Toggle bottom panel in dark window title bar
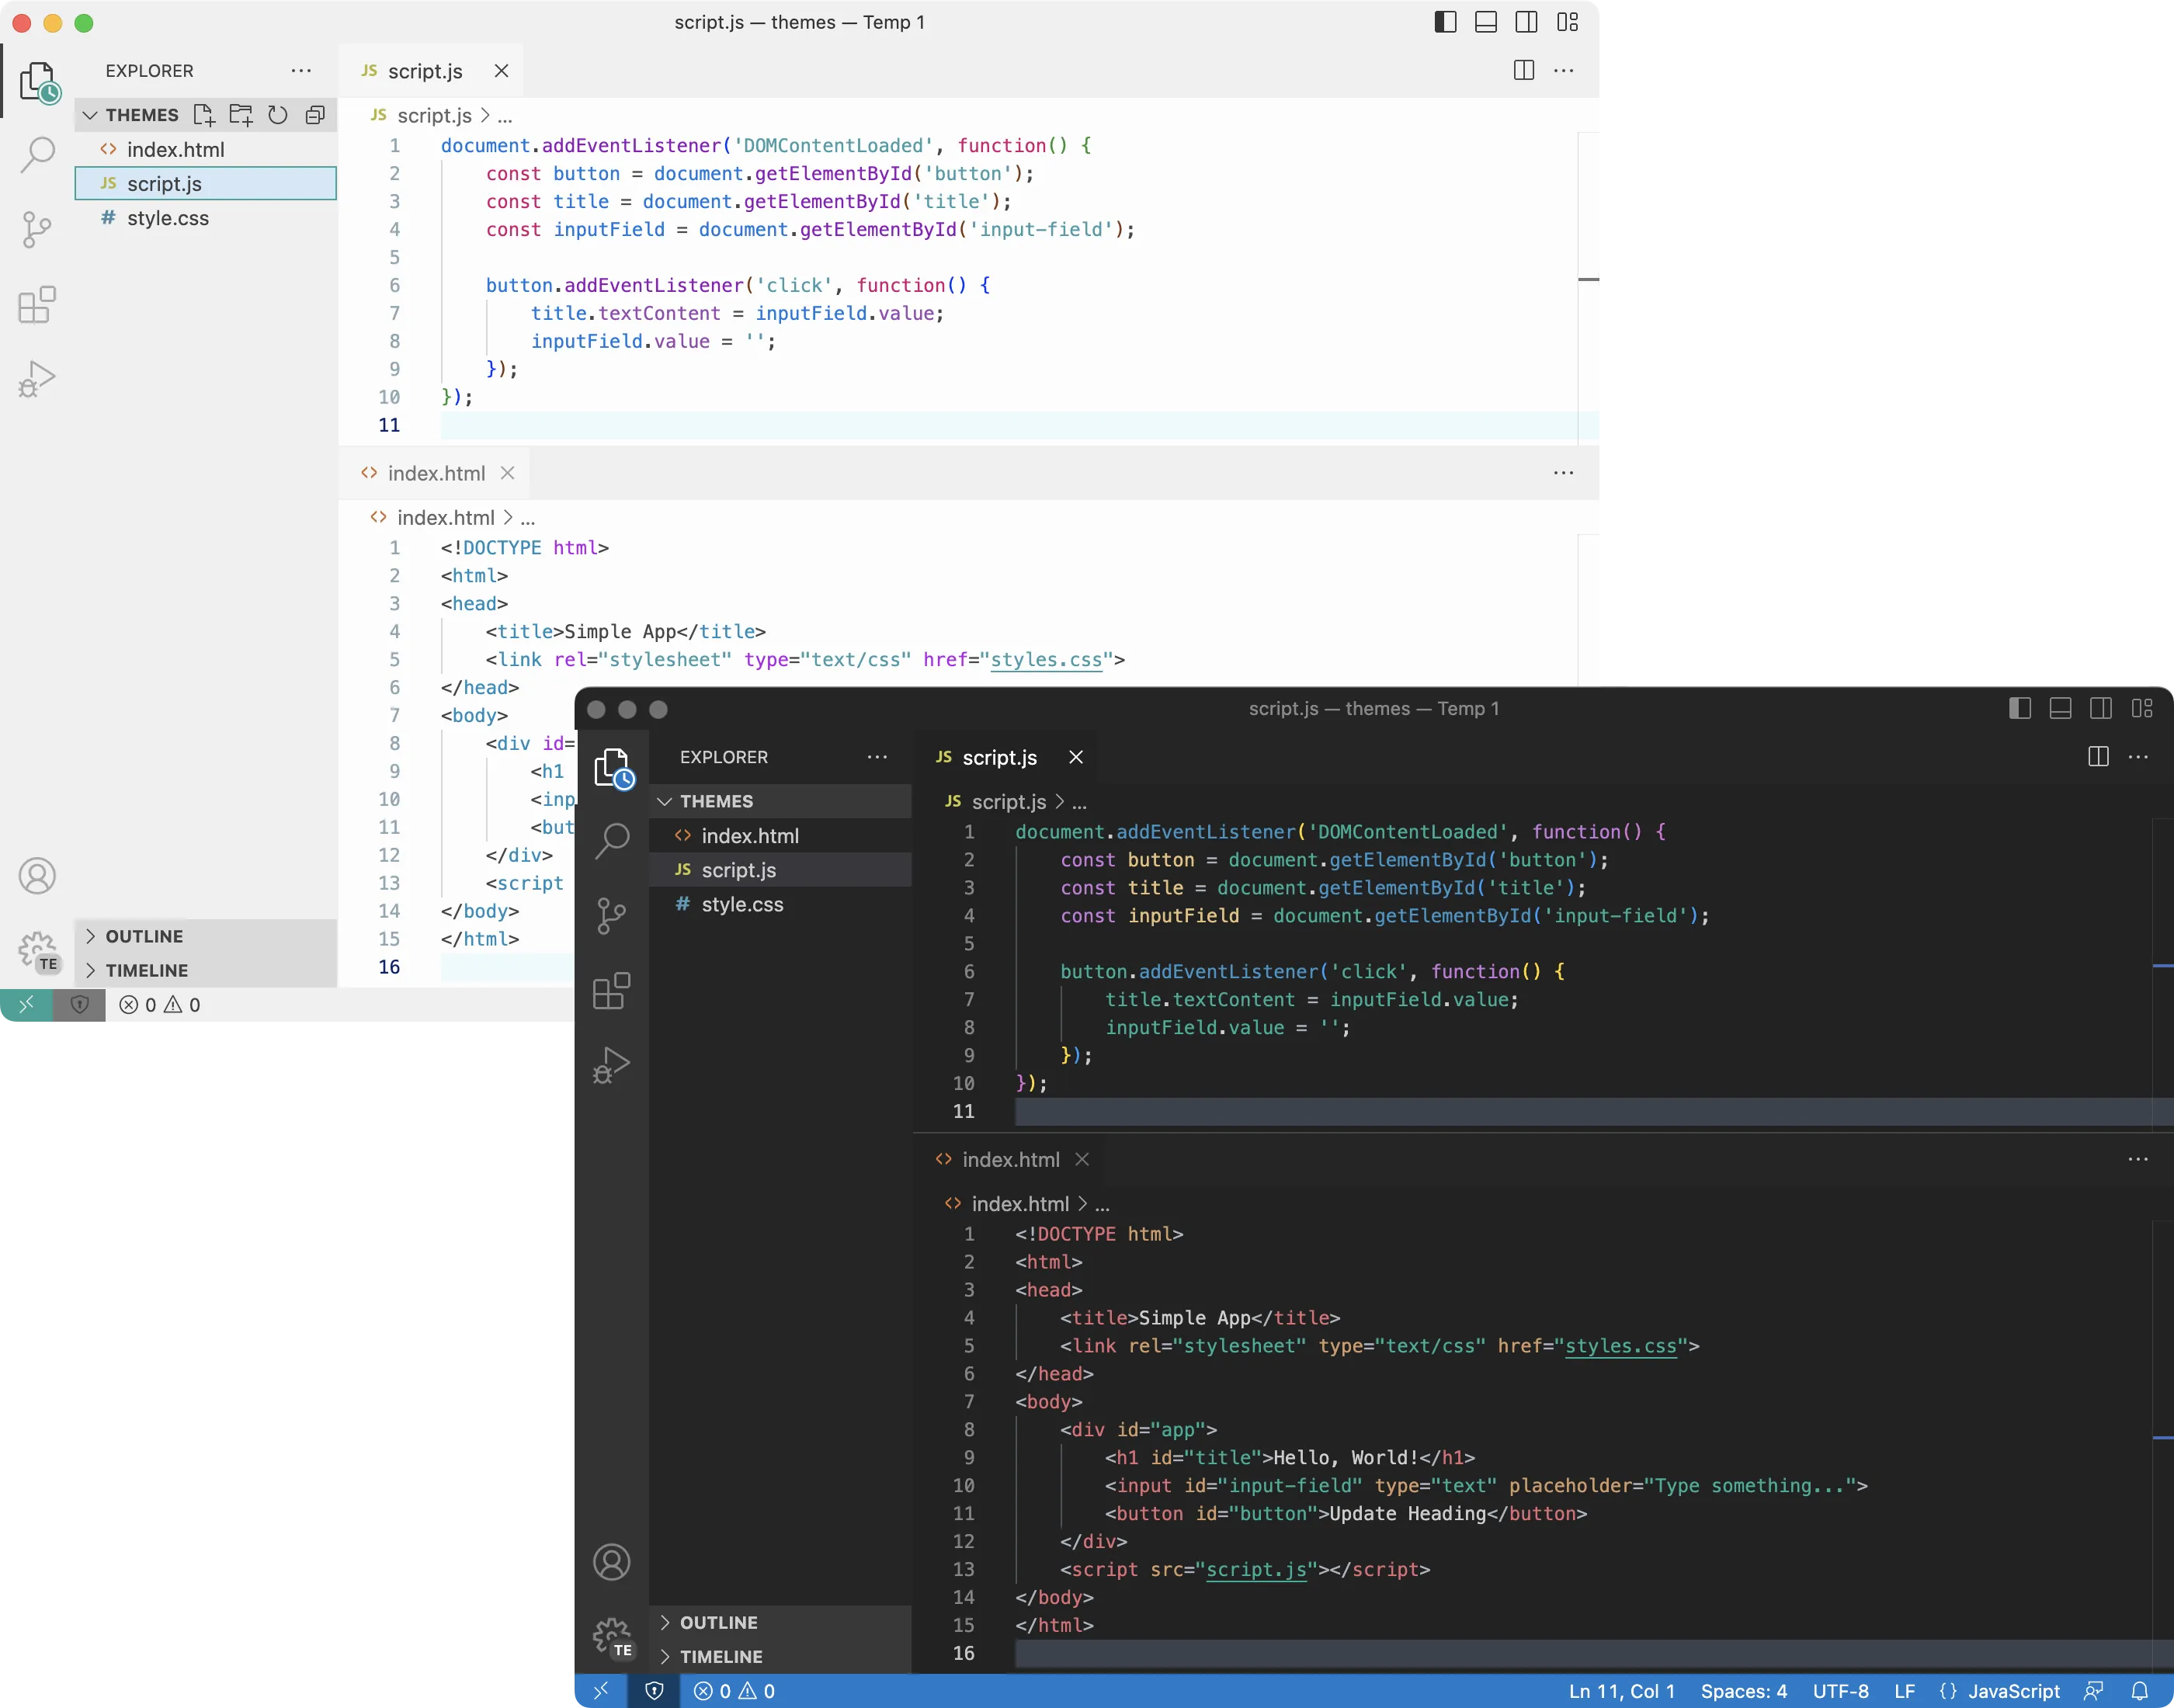The height and width of the screenshot is (1708, 2174). pyautogui.click(x=2060, y=709)
